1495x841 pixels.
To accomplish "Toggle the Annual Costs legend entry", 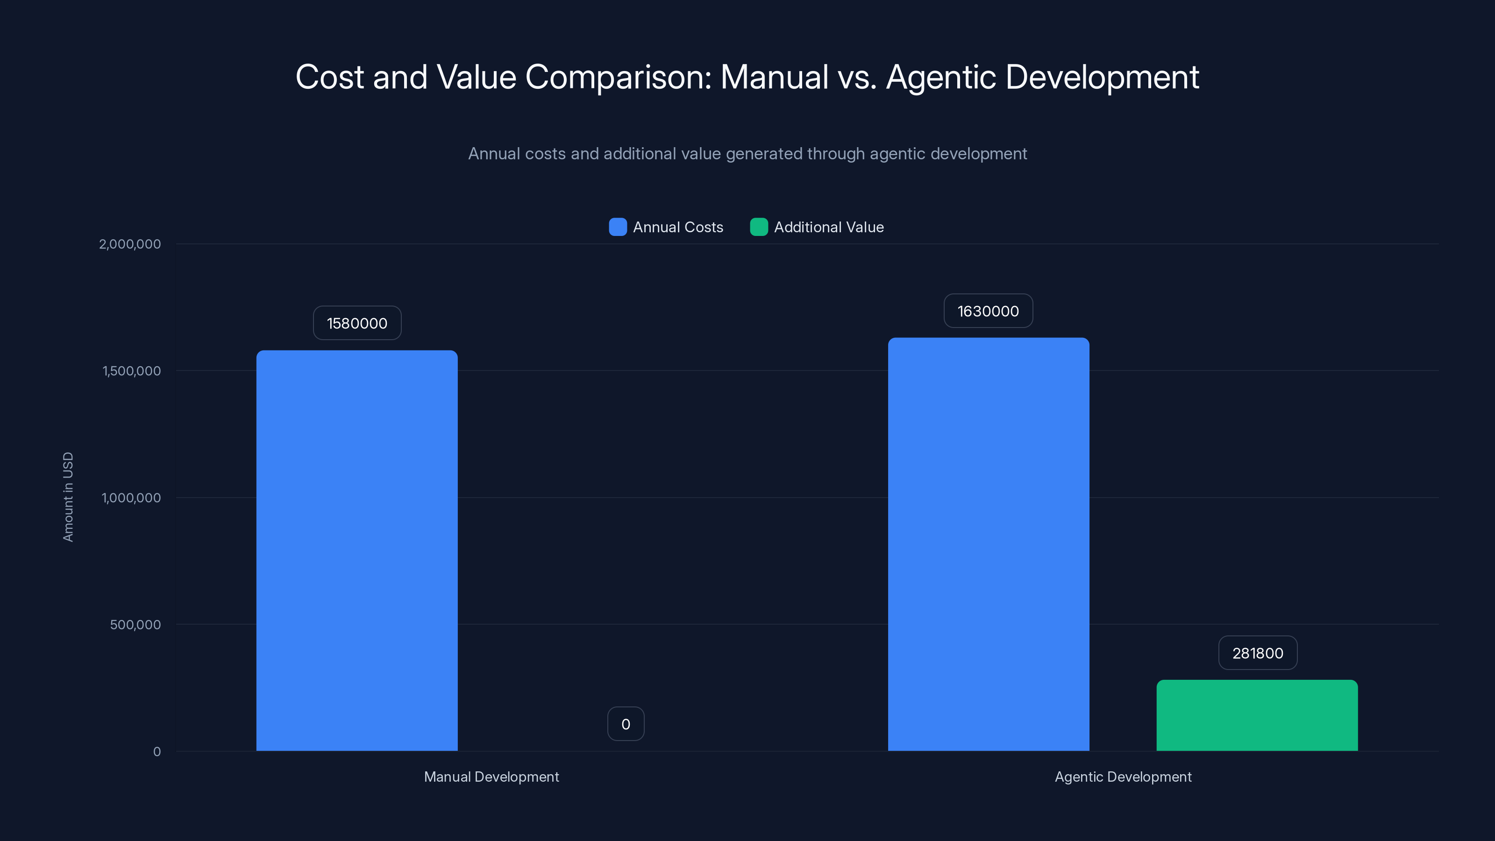I will coord(678,227).
